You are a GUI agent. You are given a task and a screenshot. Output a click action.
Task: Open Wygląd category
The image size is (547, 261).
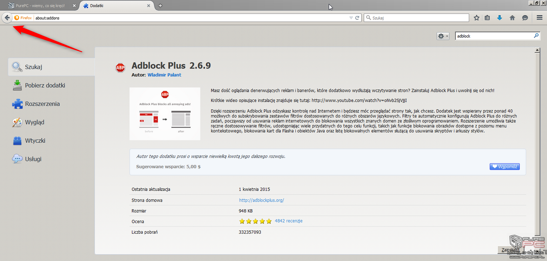coord(51,122)
